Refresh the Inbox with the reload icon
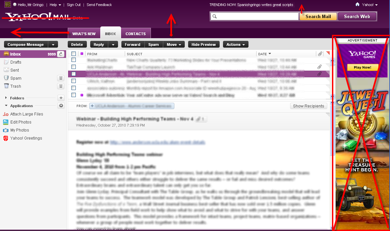Viewport: 390px width, 231px height. click(61, 54)
